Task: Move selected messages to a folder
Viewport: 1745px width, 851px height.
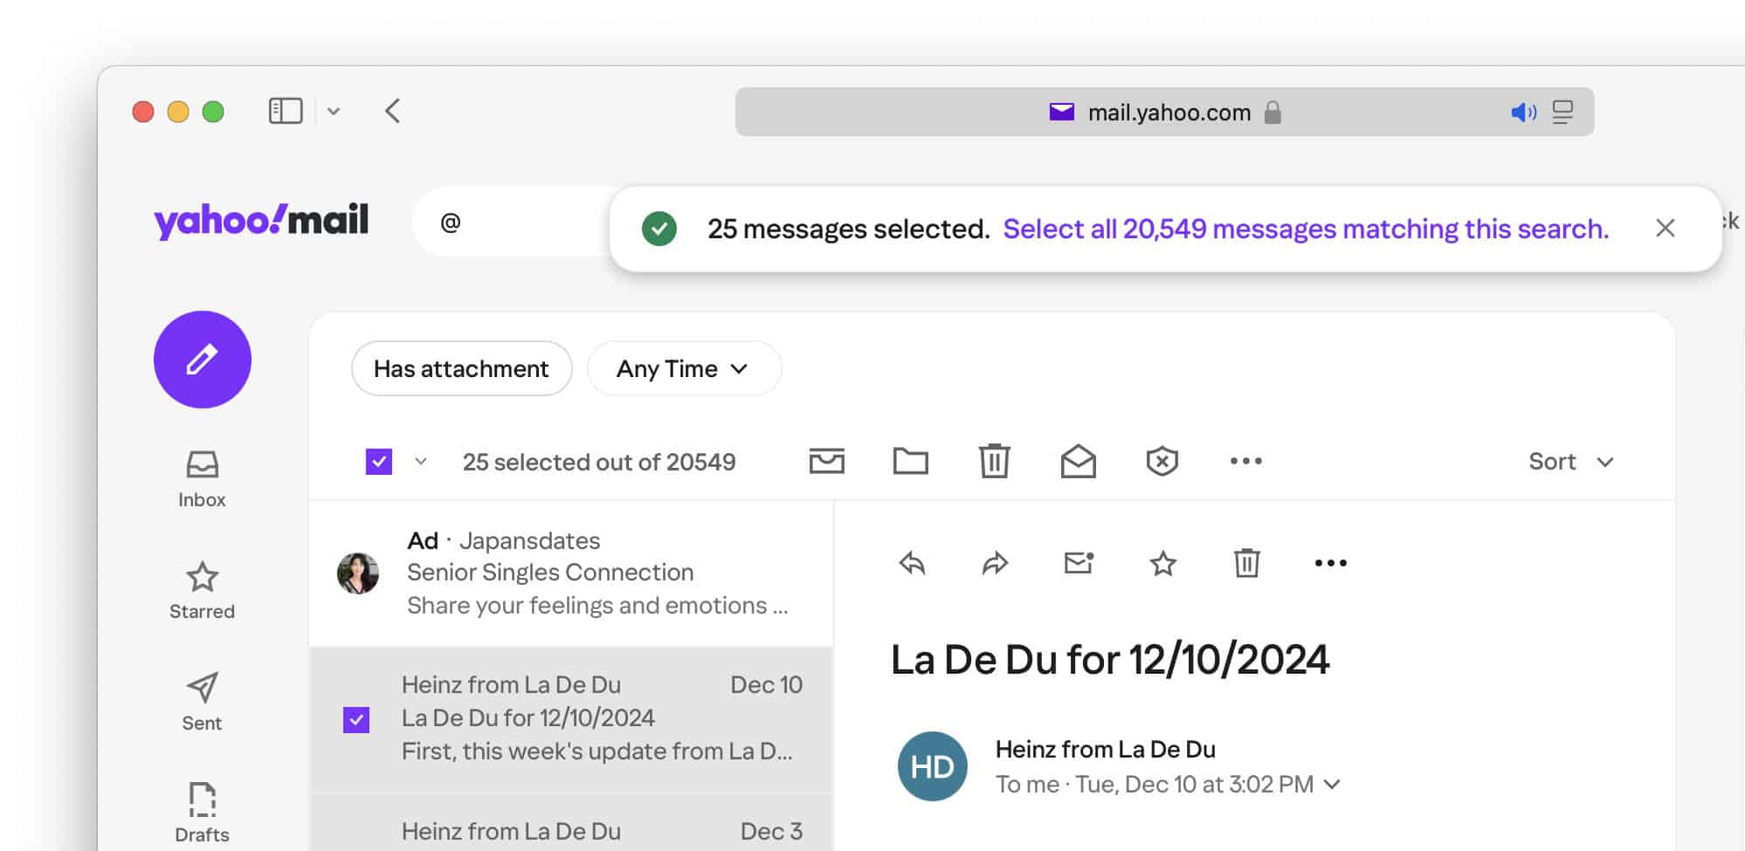Action: coord(910,461)
